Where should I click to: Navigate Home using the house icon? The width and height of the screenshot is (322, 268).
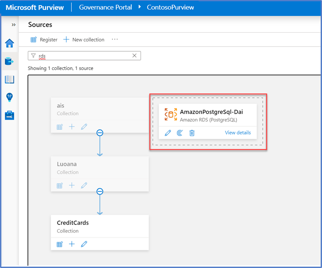10,44
